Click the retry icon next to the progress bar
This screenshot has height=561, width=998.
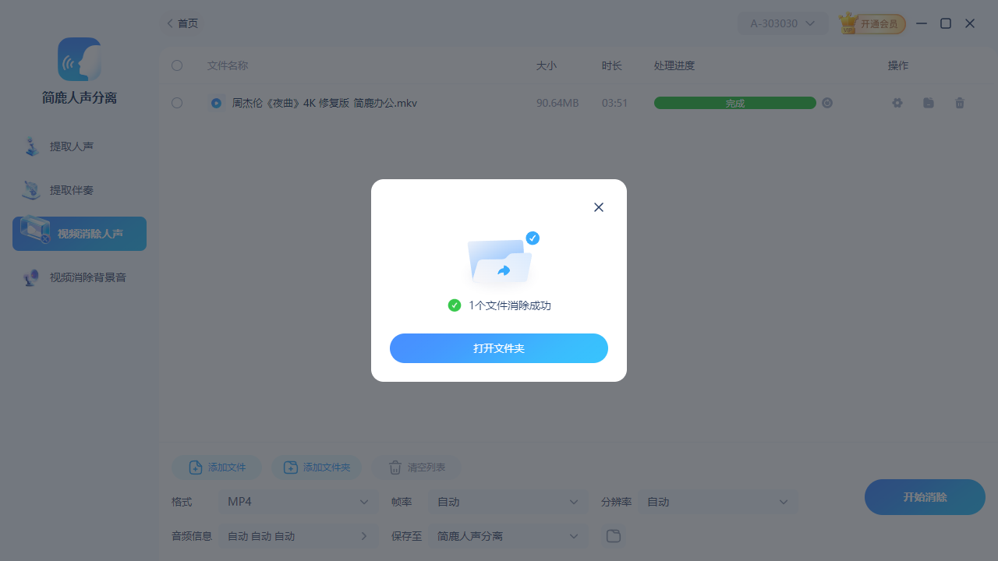[x=827, y=102]
